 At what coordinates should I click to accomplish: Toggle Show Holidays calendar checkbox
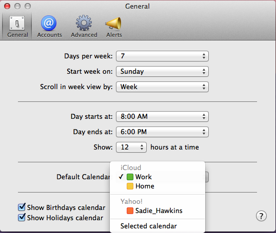coord(22,217)
